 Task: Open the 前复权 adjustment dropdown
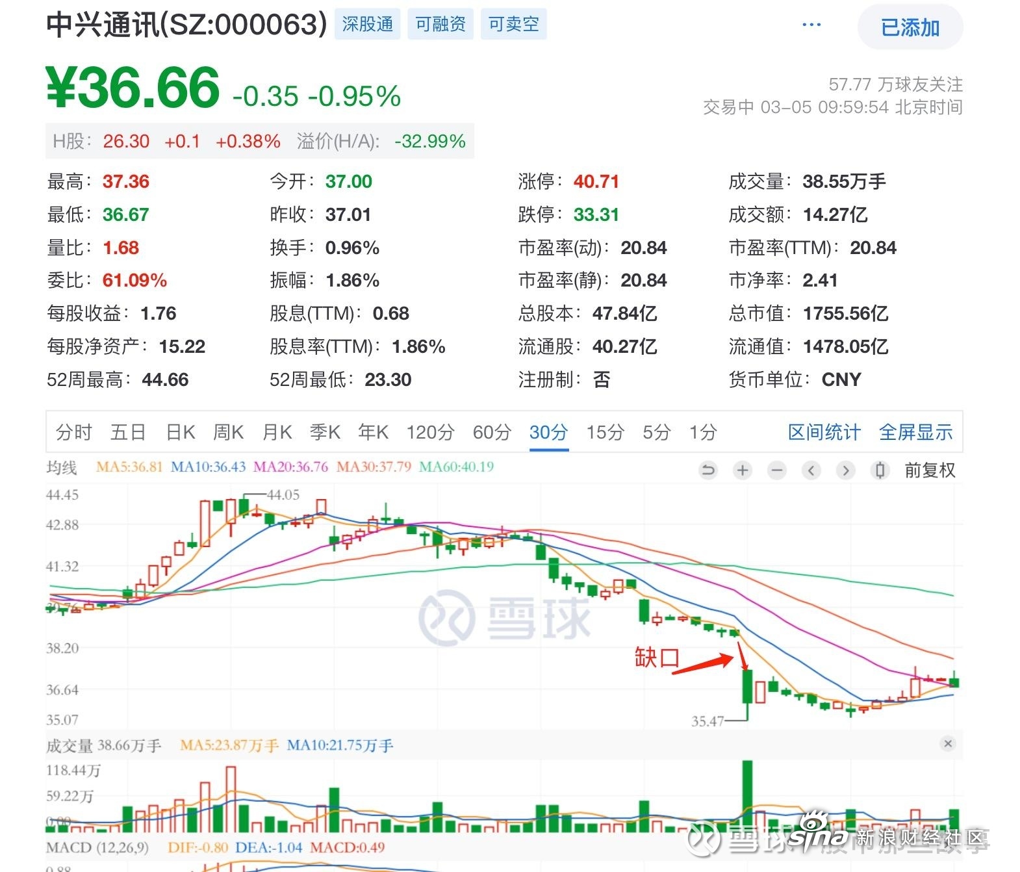pos(930,470)
